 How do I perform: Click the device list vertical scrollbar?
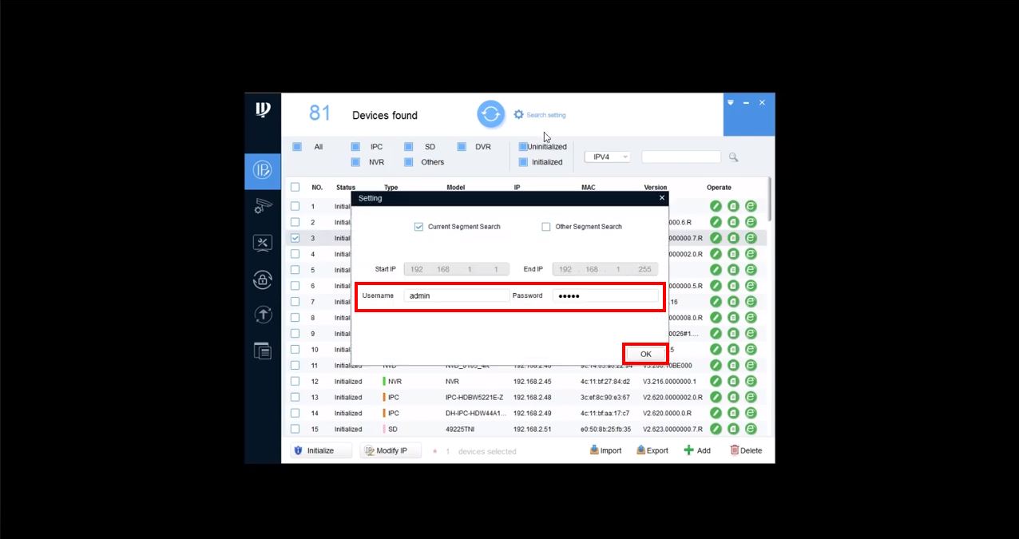click(769, 200)
